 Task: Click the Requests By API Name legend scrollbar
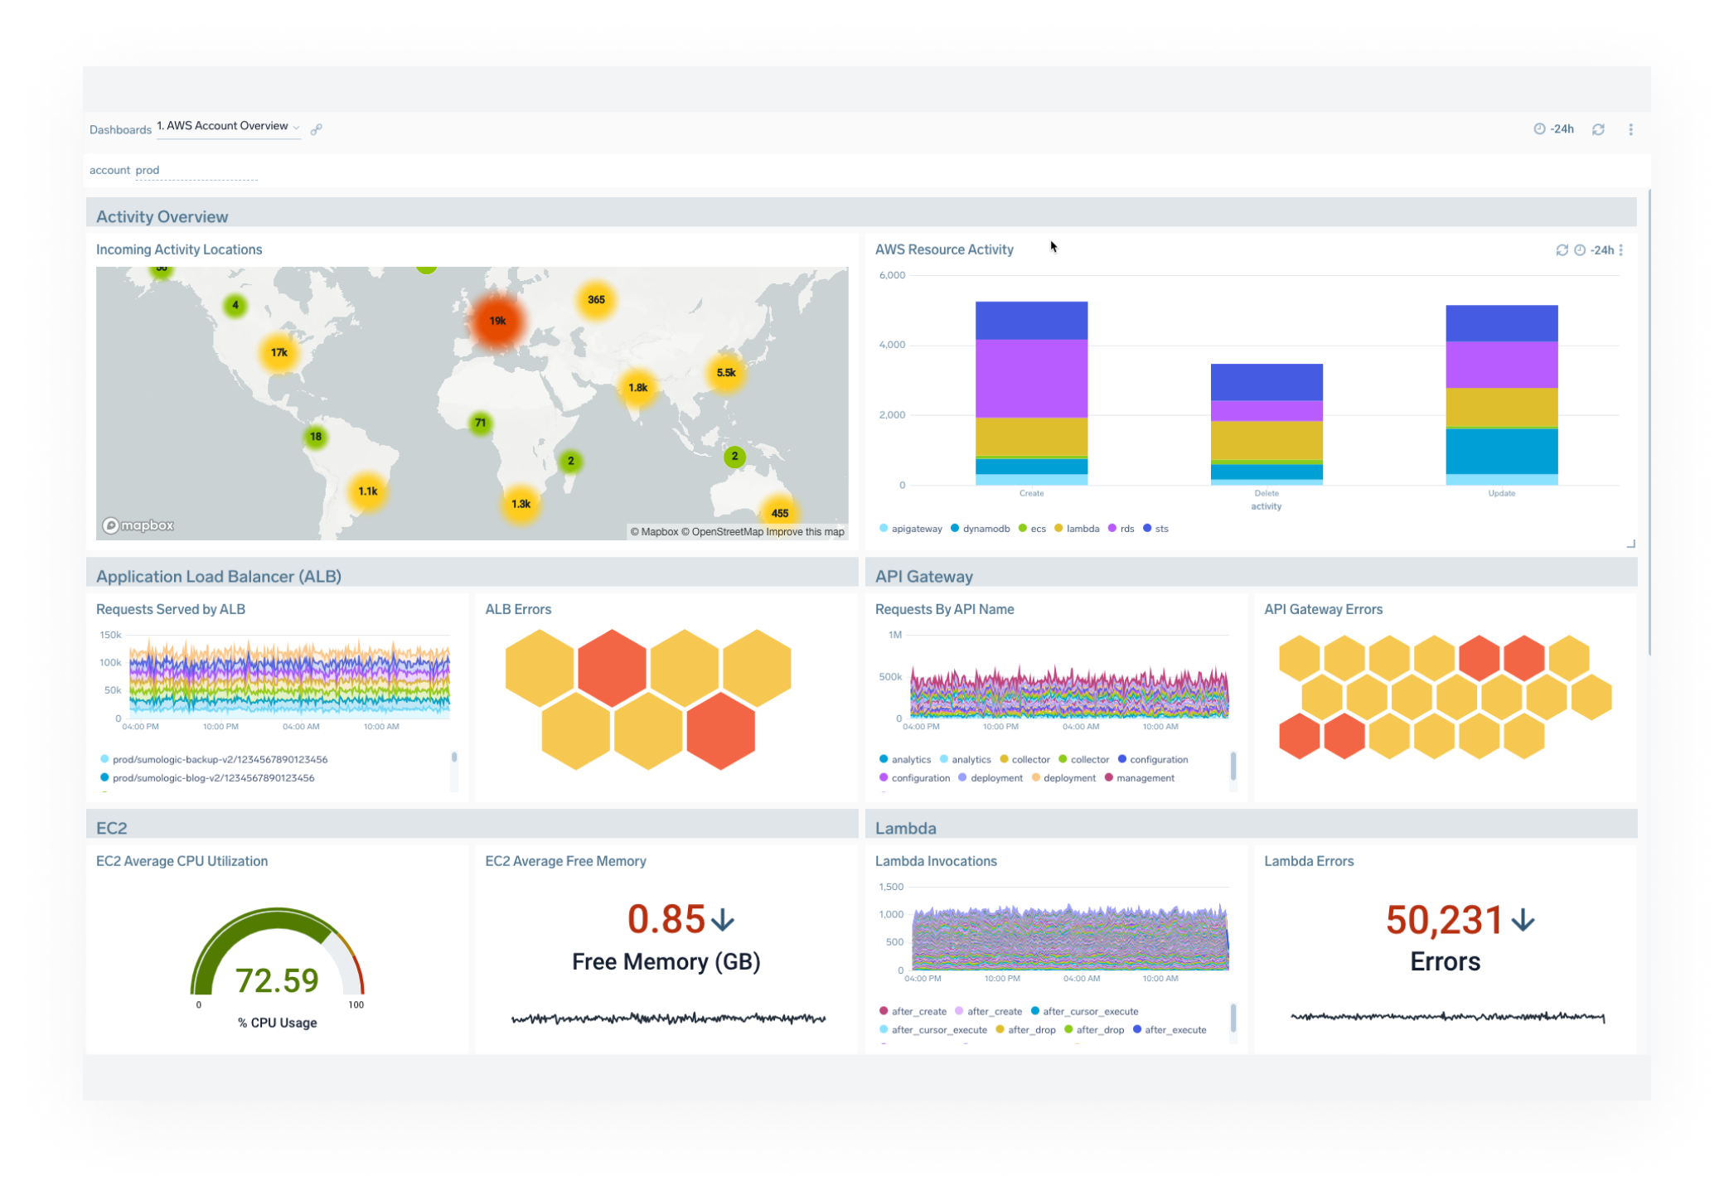(x=1233, y=766)
